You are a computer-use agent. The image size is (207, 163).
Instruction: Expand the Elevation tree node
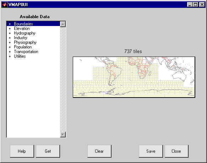pyautogui.click(x=10, y=28)
